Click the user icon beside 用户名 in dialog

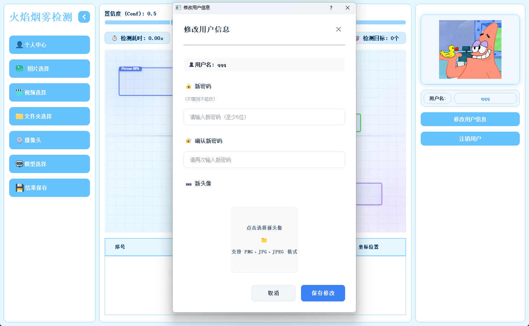click(x=191, y=65)
